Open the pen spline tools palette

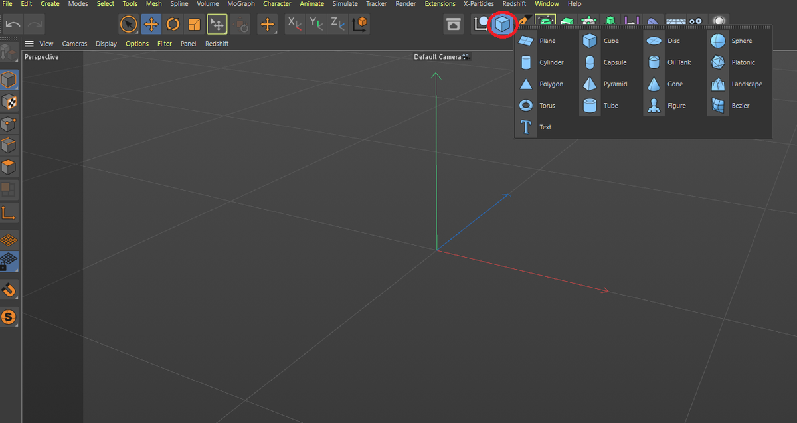[525, 21]
